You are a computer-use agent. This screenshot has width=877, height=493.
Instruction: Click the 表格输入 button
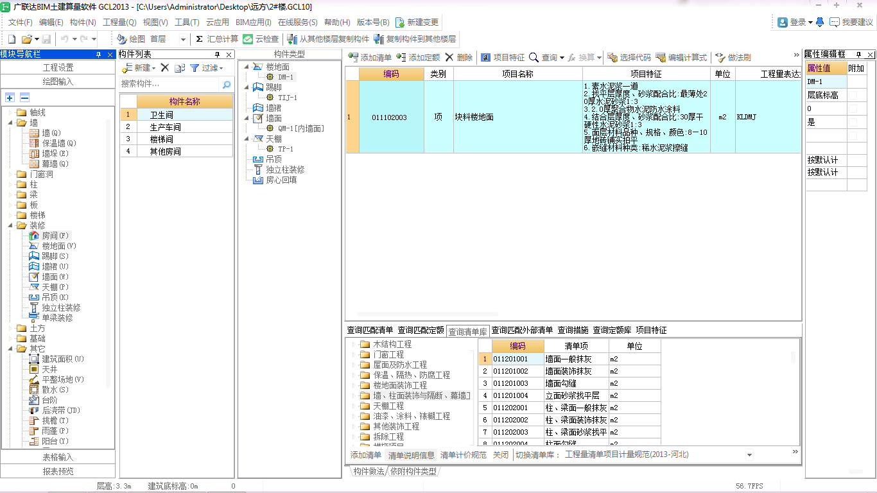(58, 457)
